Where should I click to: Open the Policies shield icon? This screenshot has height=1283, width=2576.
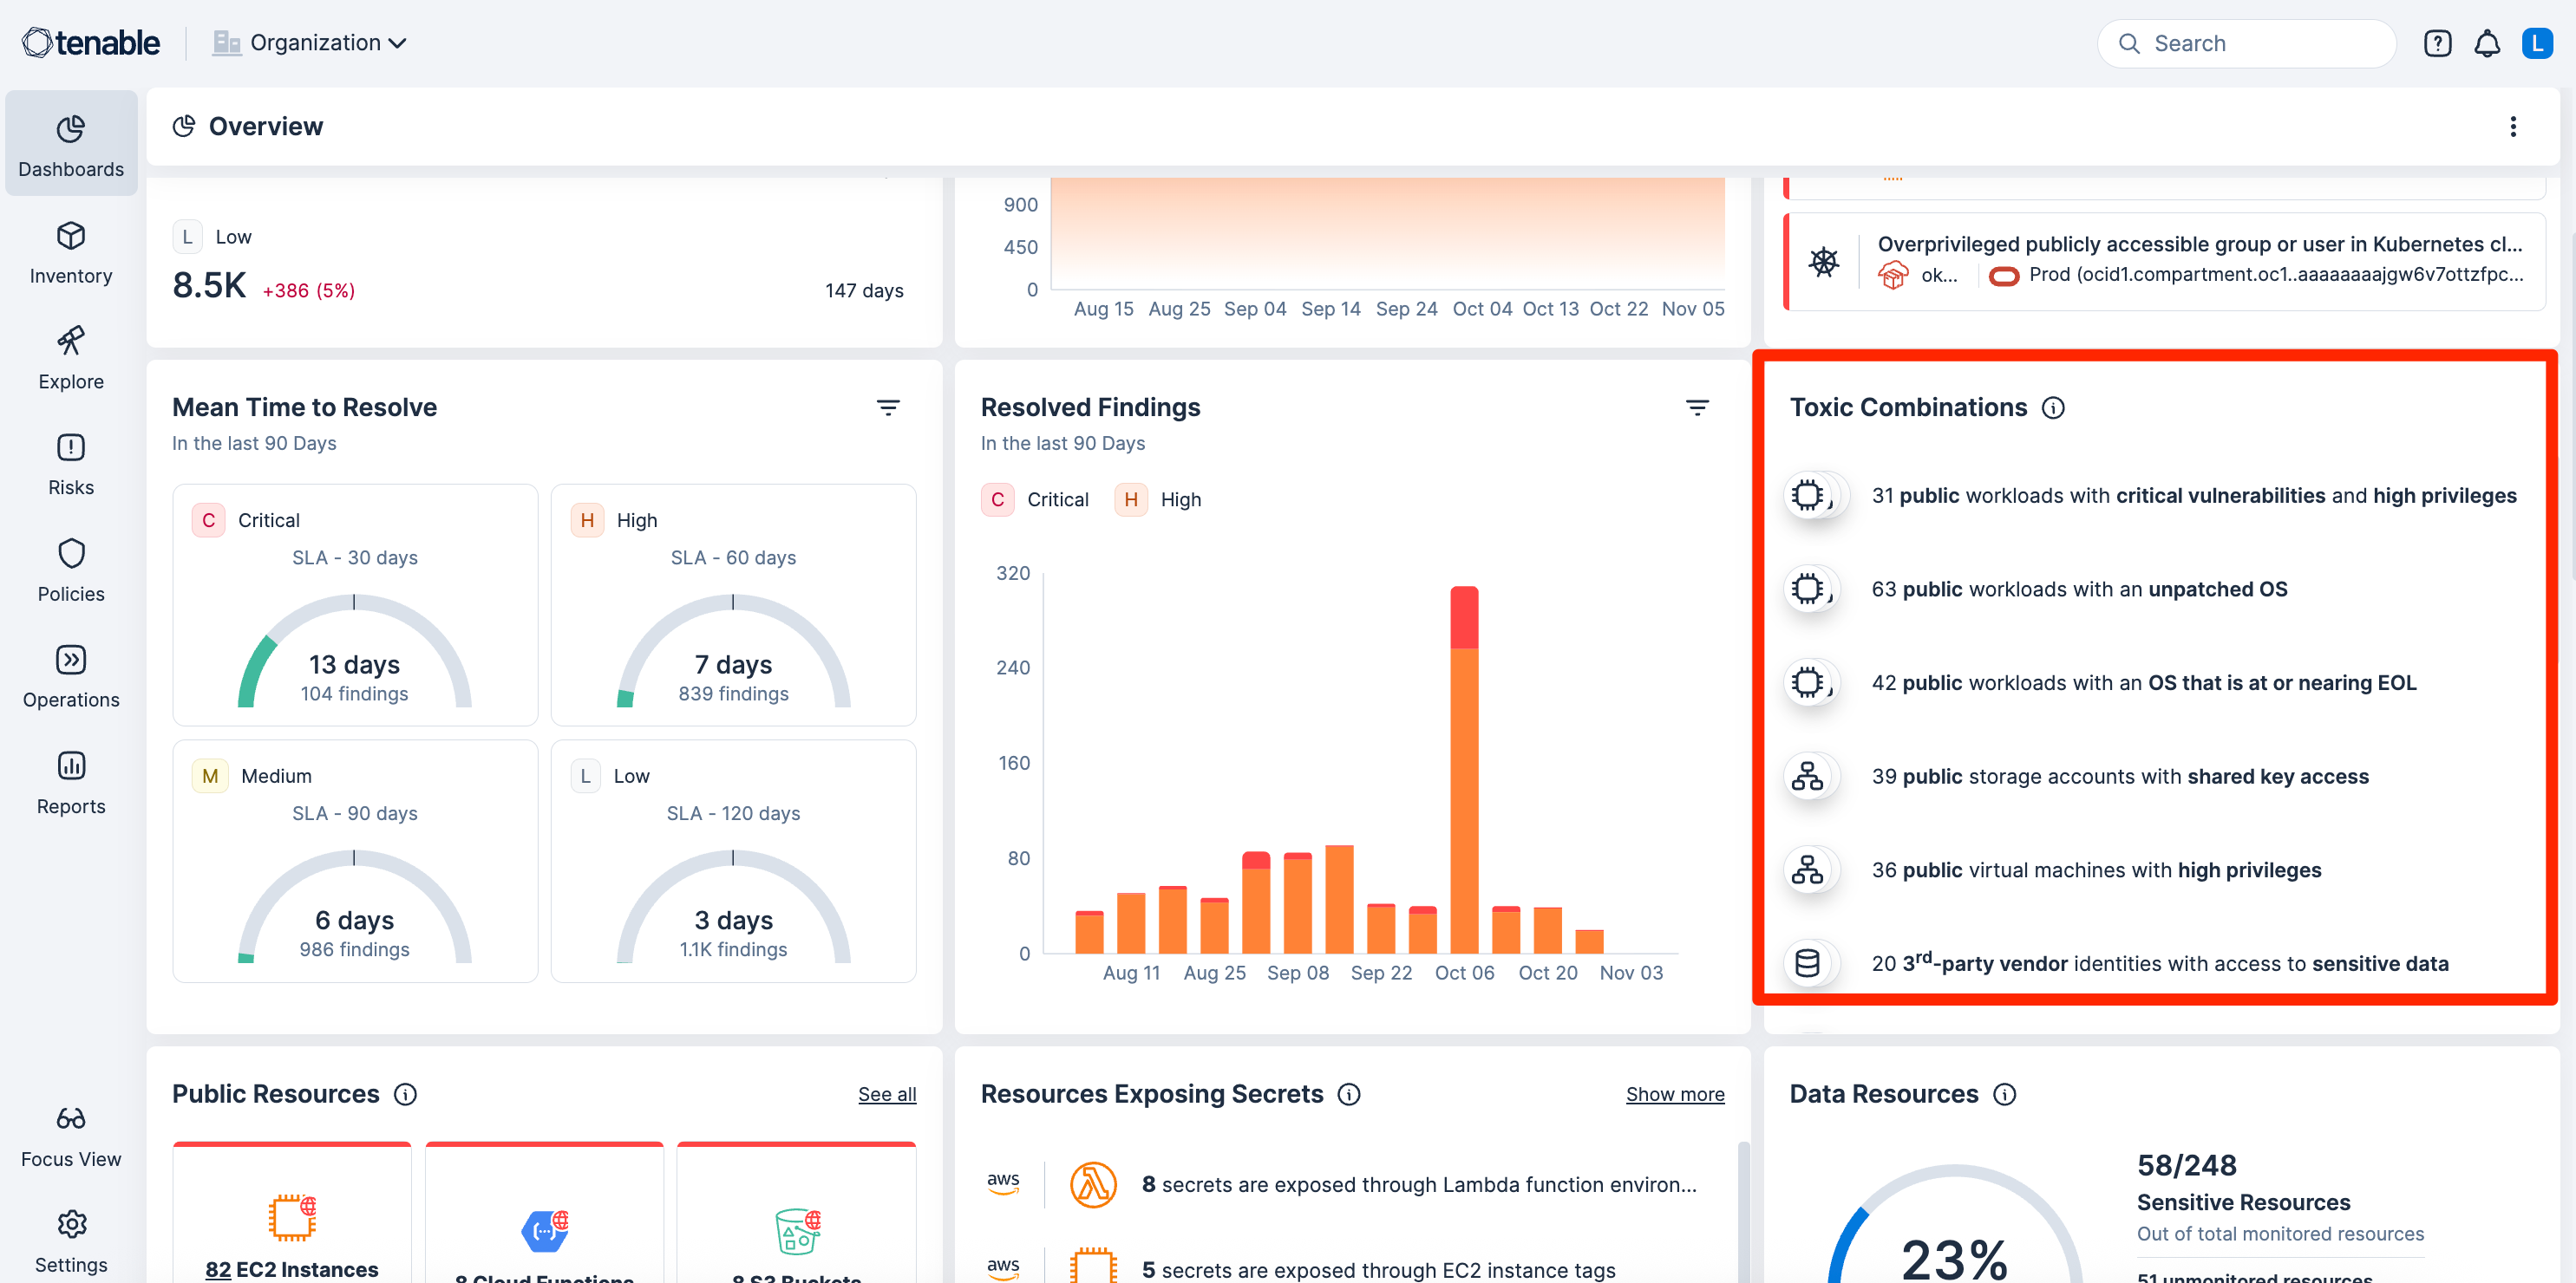click(x=70, y=554)
